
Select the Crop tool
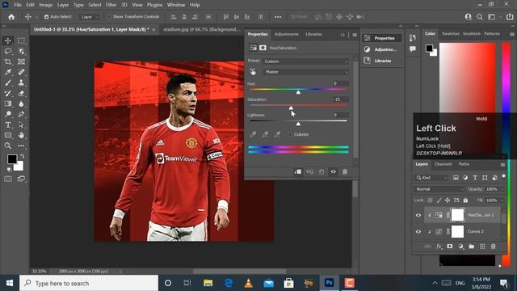(x=8, y=61)
